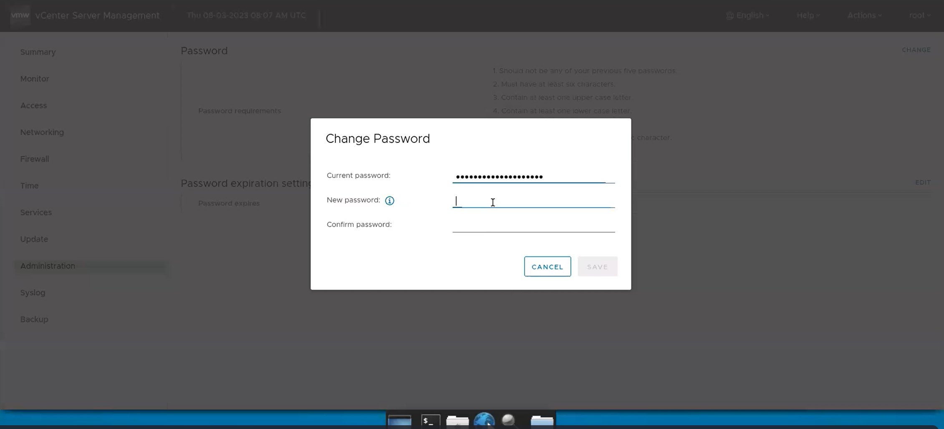
Task: Select Networking in the sidebar
Action: 42,132
